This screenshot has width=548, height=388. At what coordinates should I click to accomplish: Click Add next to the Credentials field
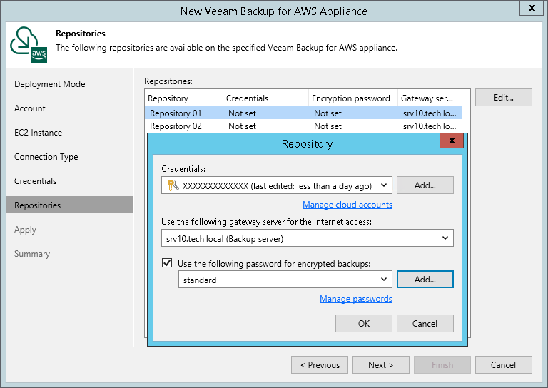click(x=425, y=185)
